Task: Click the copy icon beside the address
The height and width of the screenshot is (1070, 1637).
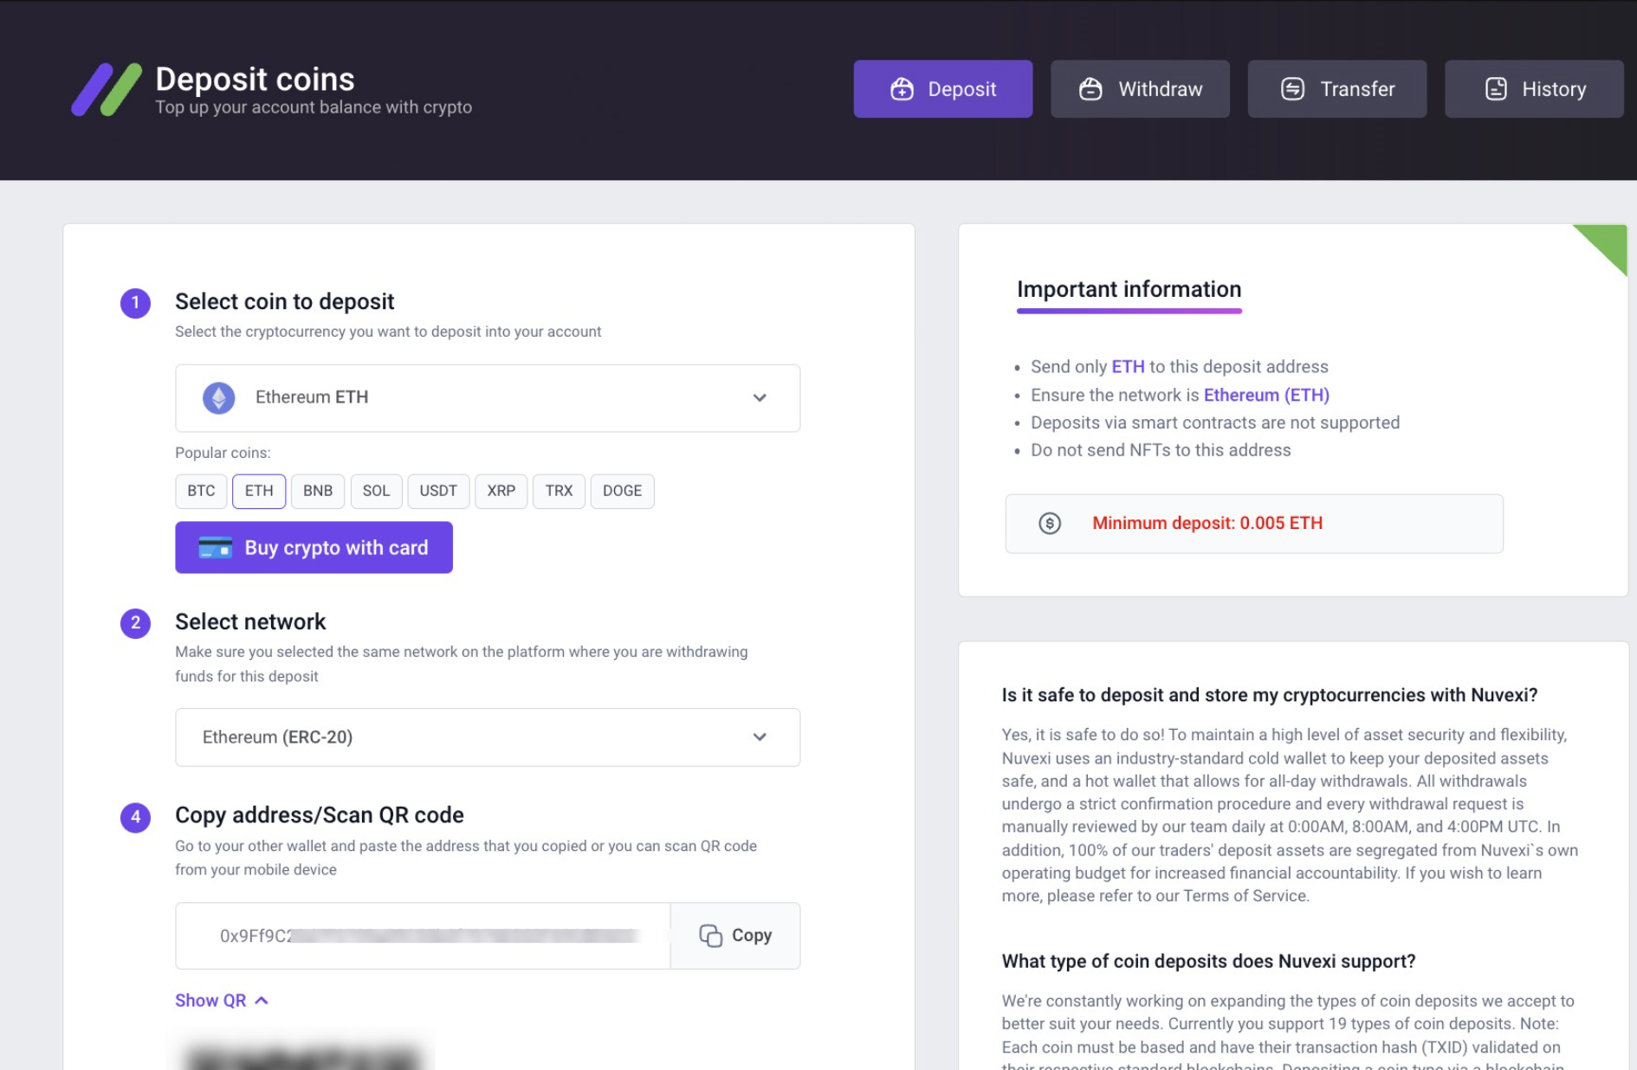Action: (x=710, y=936)
